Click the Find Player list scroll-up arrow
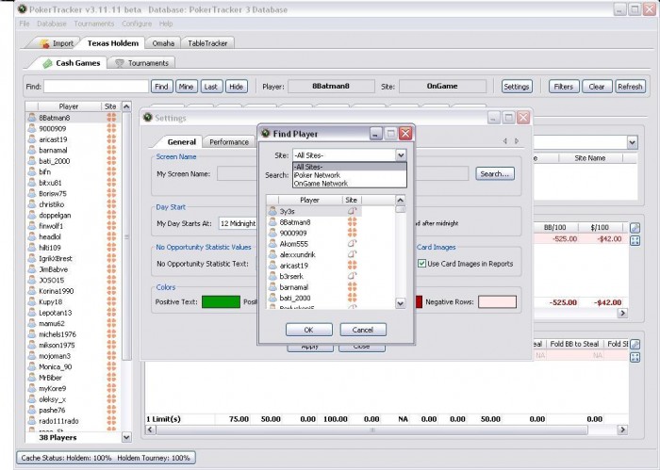The image size is (660, 470). (401, 200)
